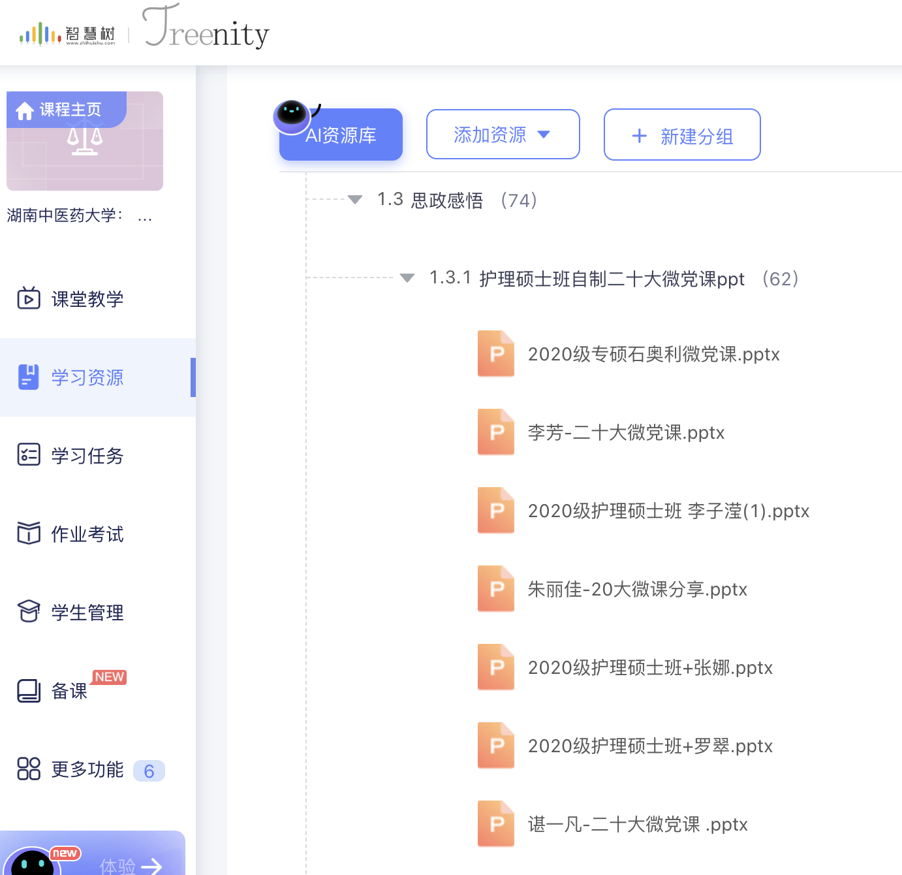Open file 2020级专硕石奥利微党课.pptx
This screenshot has height=875, width=902.
(653, 354)
